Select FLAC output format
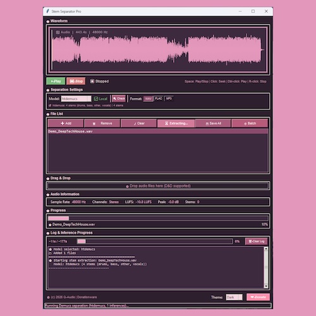Screen dimensions: 316x316 pyautogui.click(x=159, y=99)
